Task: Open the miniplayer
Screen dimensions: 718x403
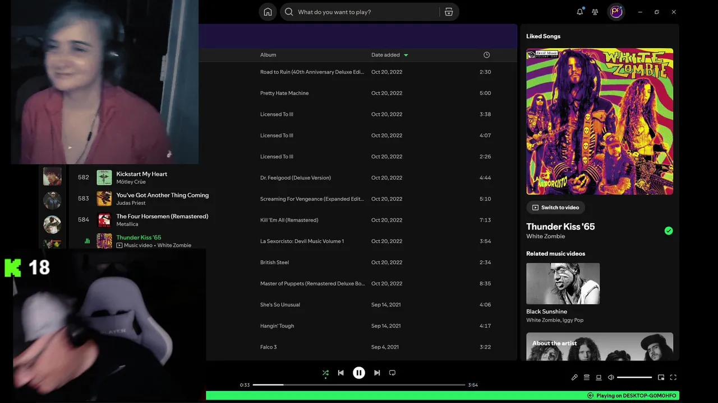Action: pyautogui.click(x=661, y=377)
